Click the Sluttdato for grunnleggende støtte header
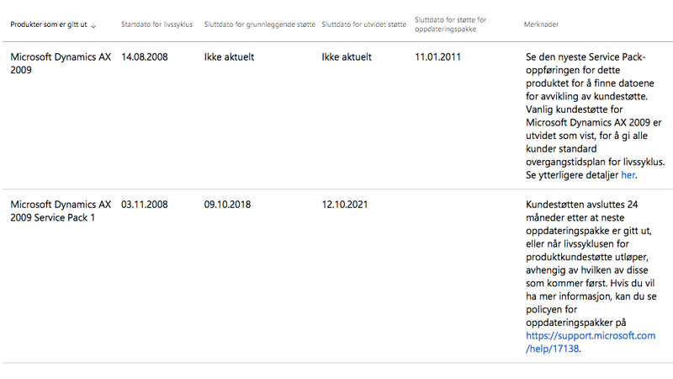This screenshot has width=673, height=379. 259,24
